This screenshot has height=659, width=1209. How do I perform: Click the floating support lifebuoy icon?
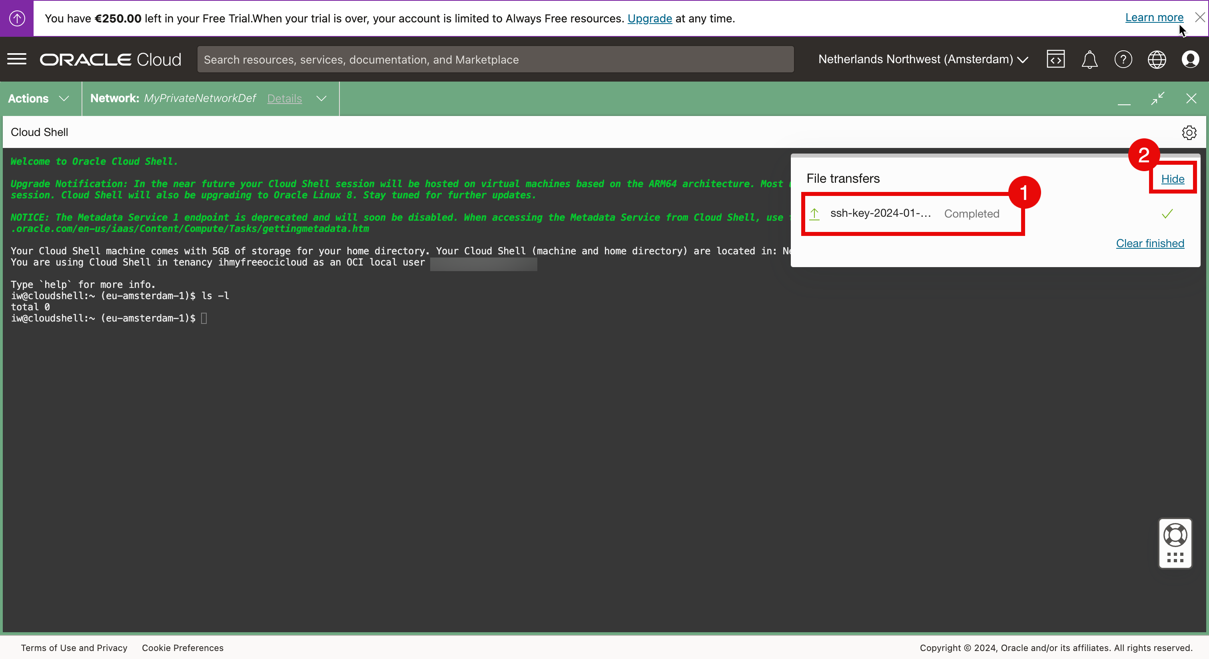click(1175, 535)
